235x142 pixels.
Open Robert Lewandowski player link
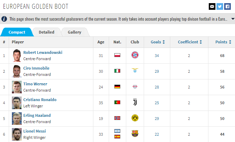pos(43,52)
